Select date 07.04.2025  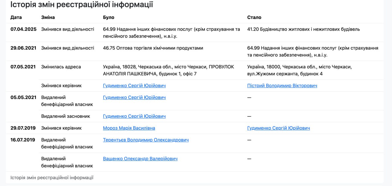[x=23, y=29]
